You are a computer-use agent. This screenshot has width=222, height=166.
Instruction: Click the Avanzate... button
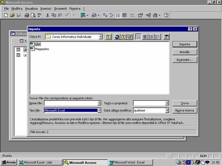(184, 60)
